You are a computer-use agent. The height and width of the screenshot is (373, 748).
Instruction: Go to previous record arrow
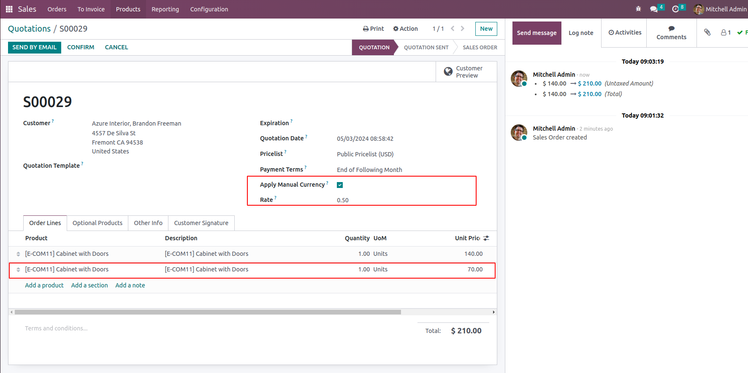pos(453,29)
